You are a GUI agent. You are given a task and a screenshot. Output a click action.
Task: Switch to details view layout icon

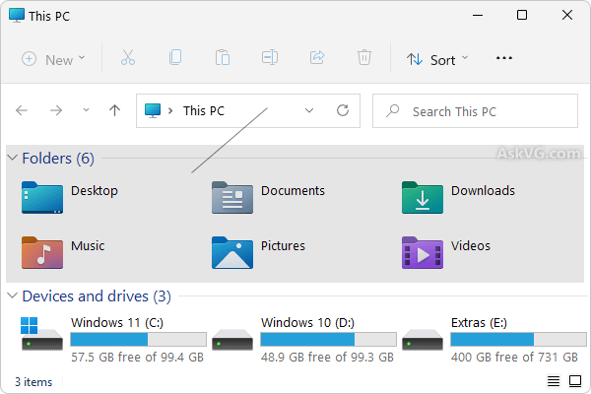click(x=554, y=381)
